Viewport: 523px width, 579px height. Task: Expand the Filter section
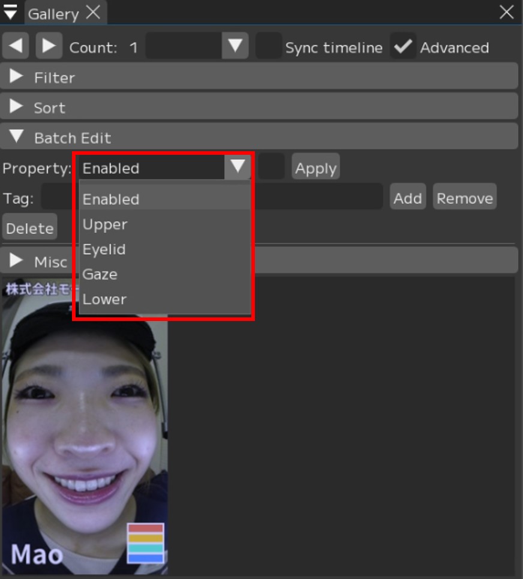coord(54,77)
